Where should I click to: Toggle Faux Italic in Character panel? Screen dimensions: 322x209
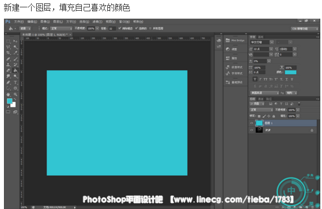coord(260,79)
